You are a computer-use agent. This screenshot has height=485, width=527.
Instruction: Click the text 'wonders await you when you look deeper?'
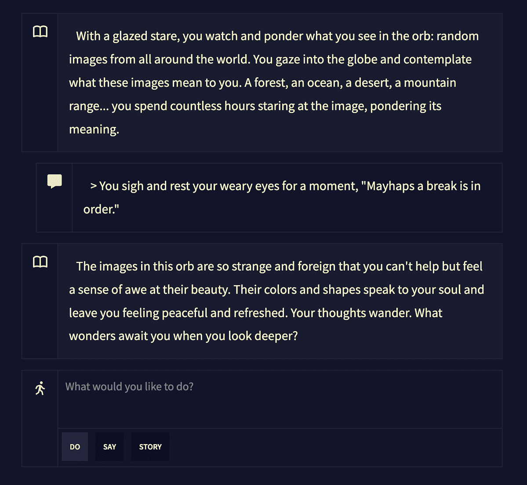coord(184,336)
